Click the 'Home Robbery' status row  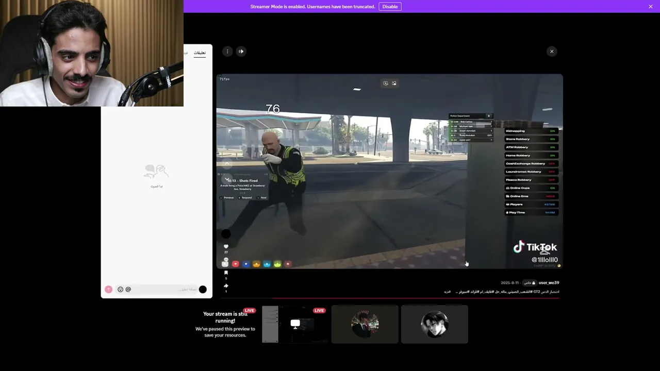point(532,155)
